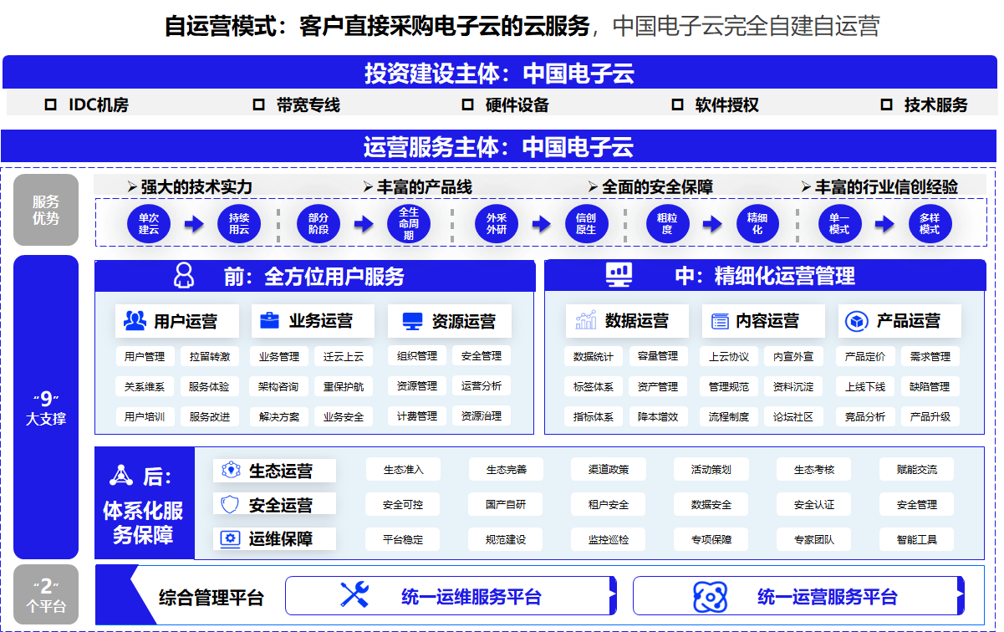This screenshot has width=1004, height=632.
Task: Select the 生态运营 icon
Action: [x=231, y=471]
